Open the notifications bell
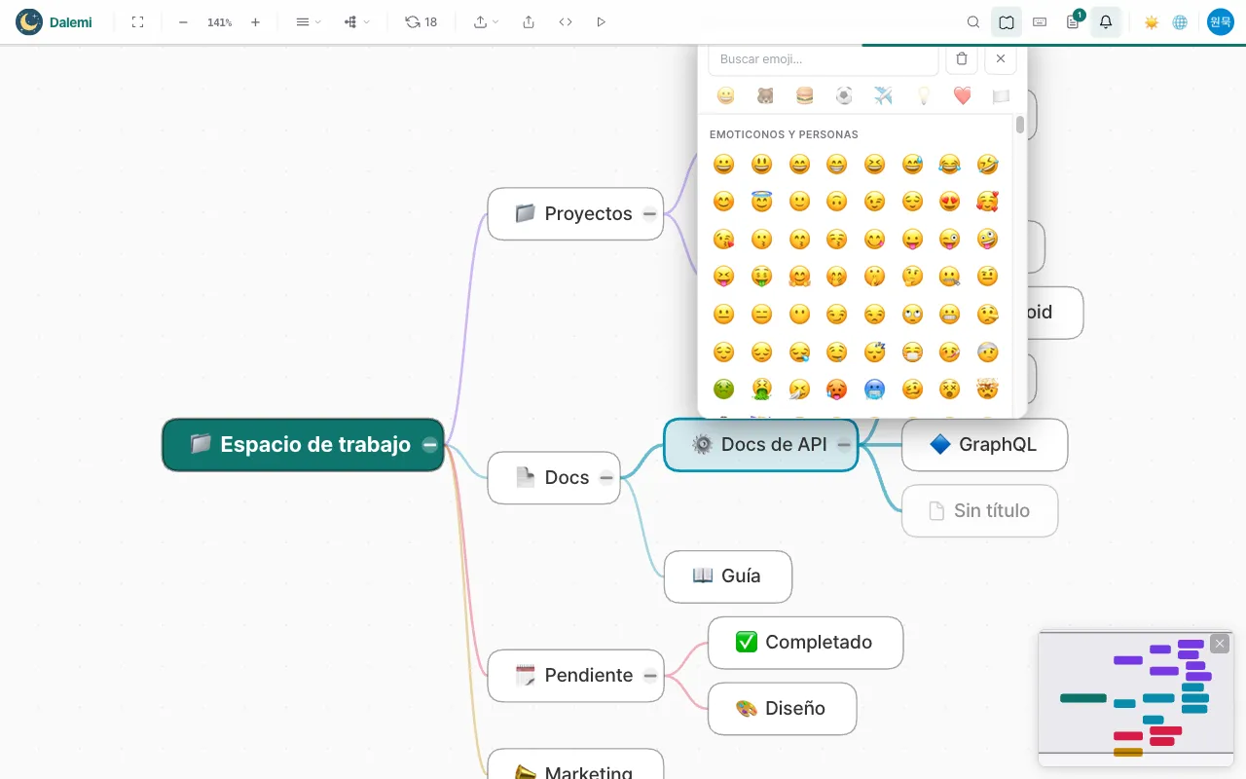The image size is (1246, 779). 1106,21
